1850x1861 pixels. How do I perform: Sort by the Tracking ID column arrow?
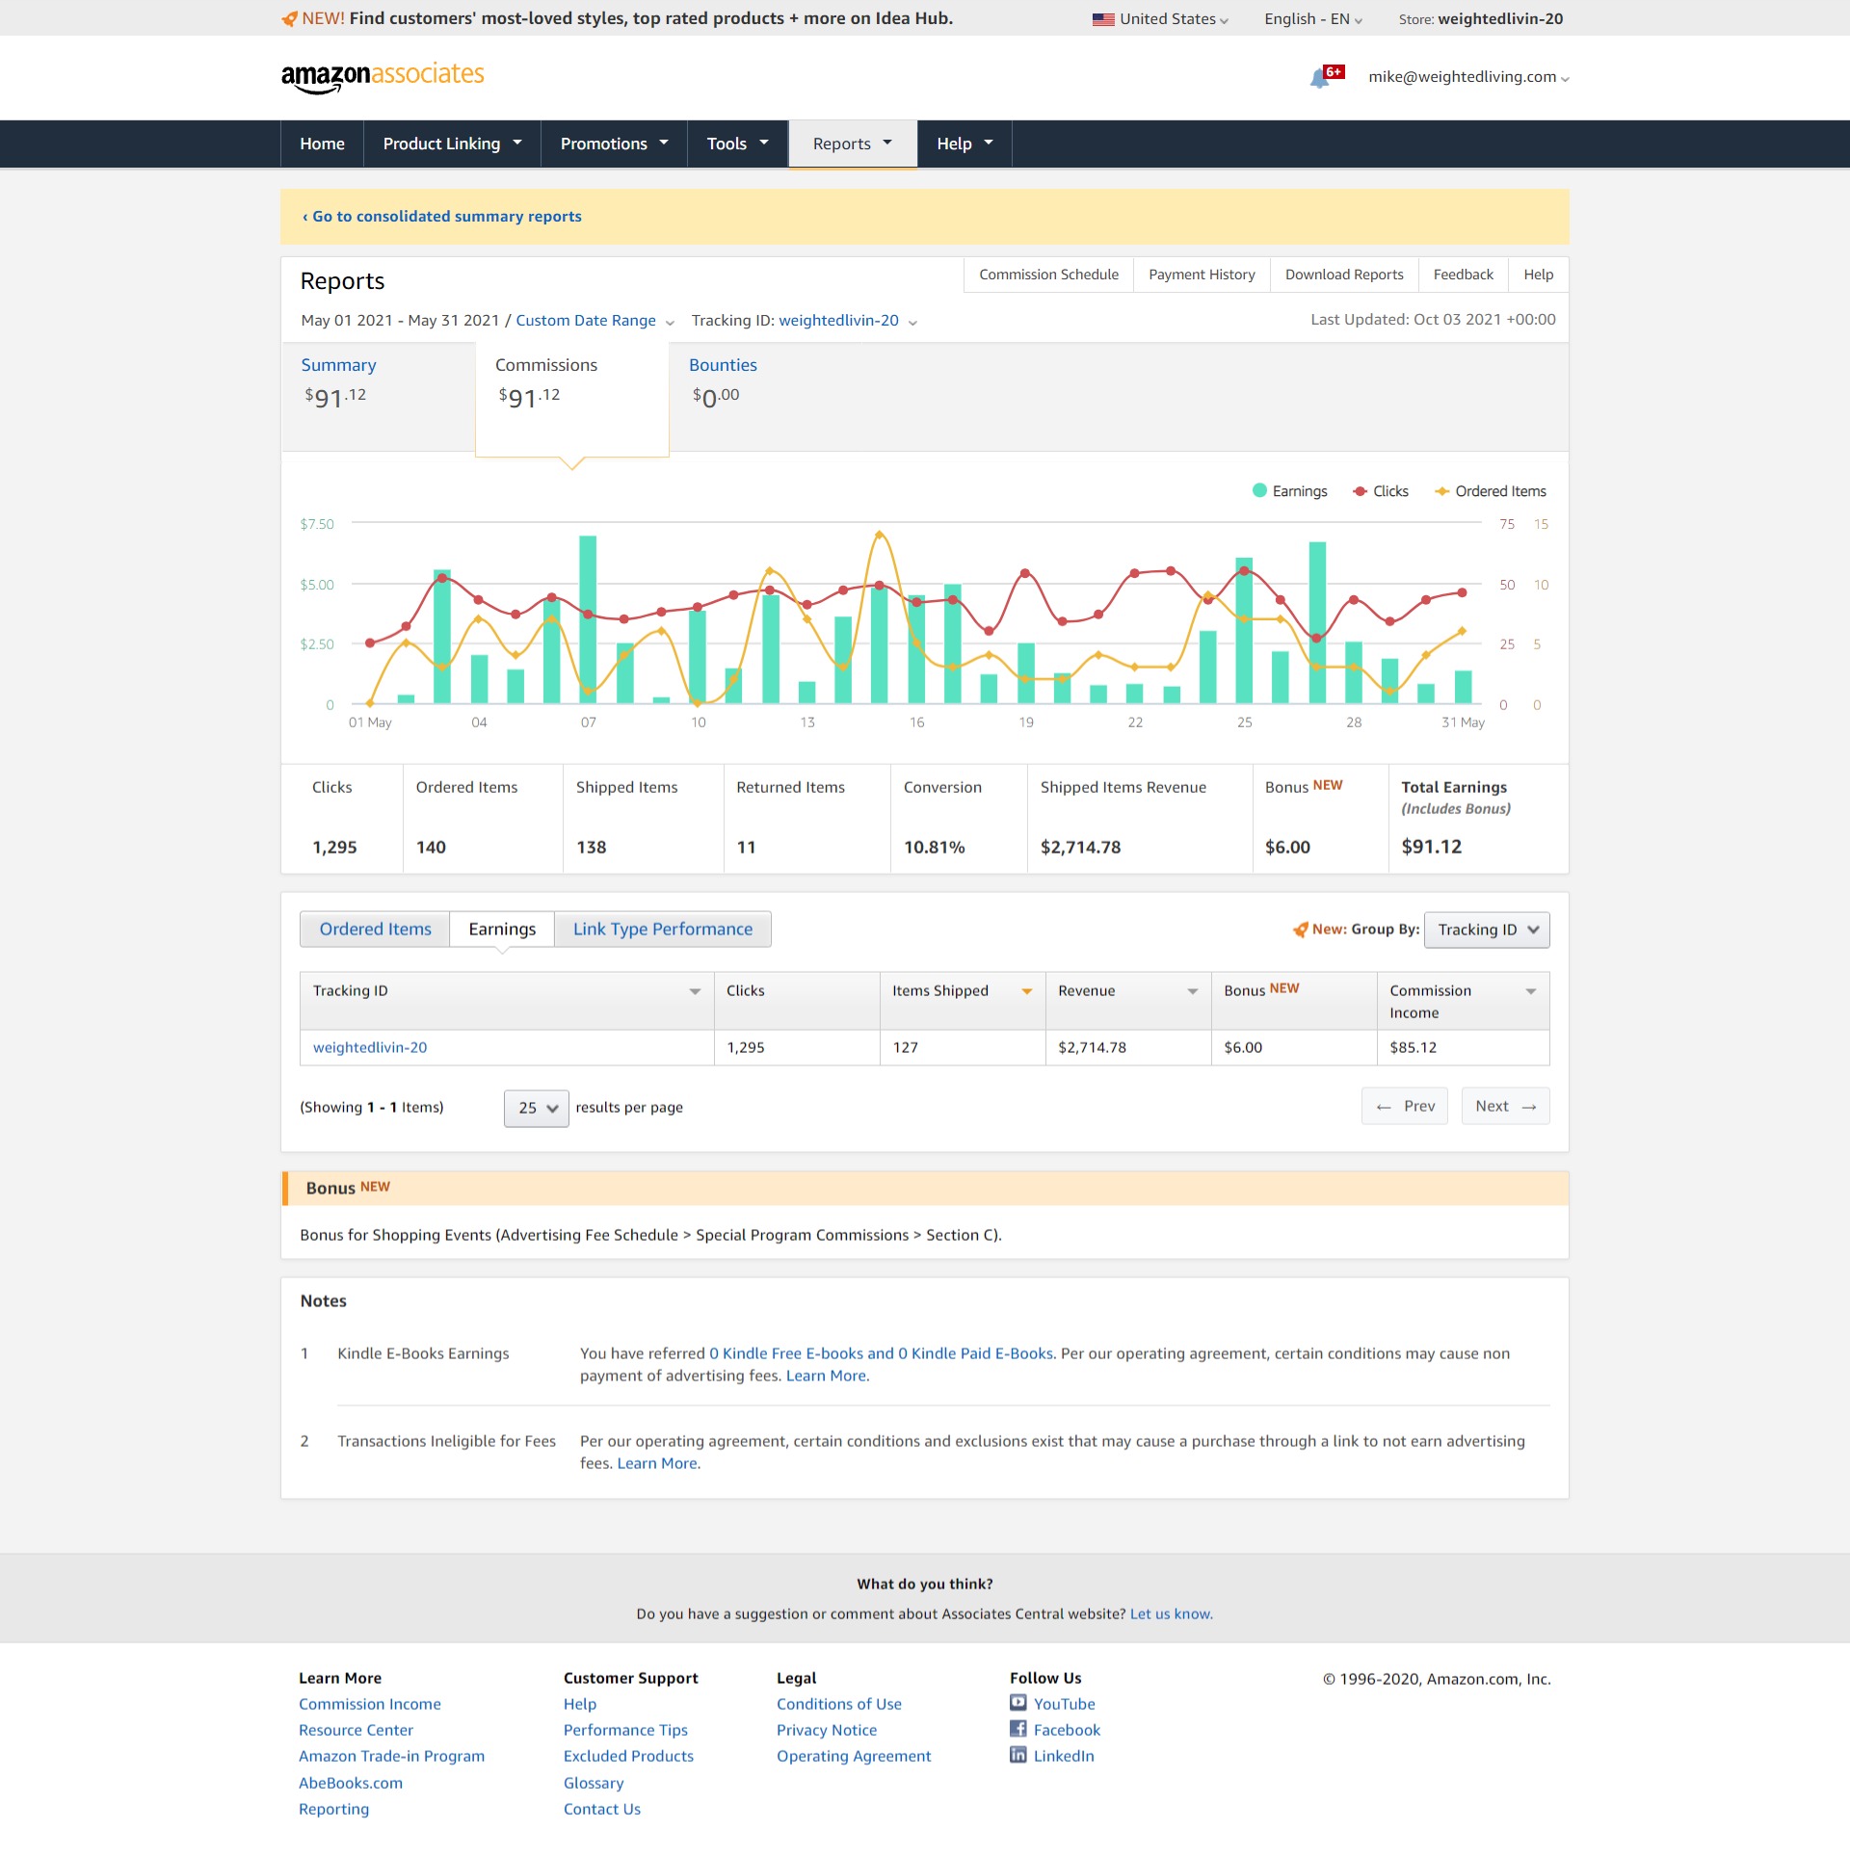(695, 991)
